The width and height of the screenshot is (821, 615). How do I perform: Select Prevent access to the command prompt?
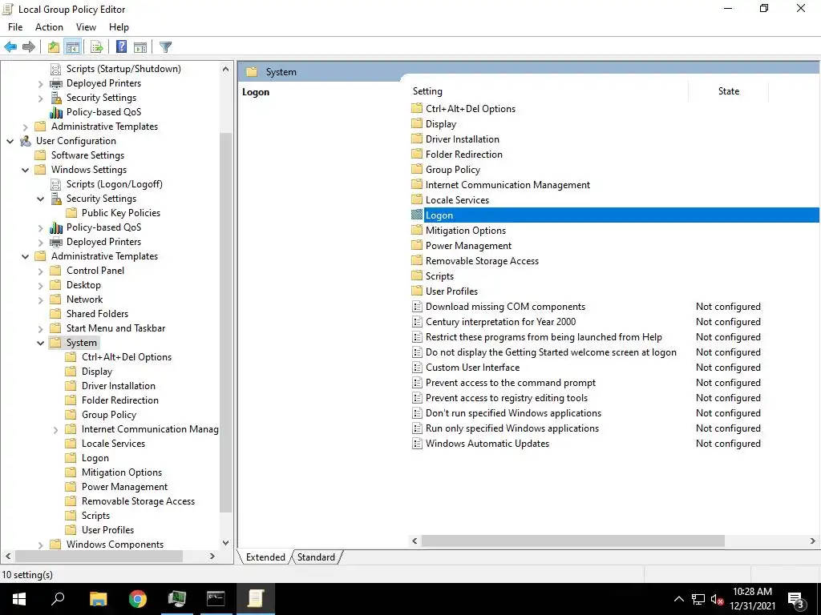click(x=511, y=383)
